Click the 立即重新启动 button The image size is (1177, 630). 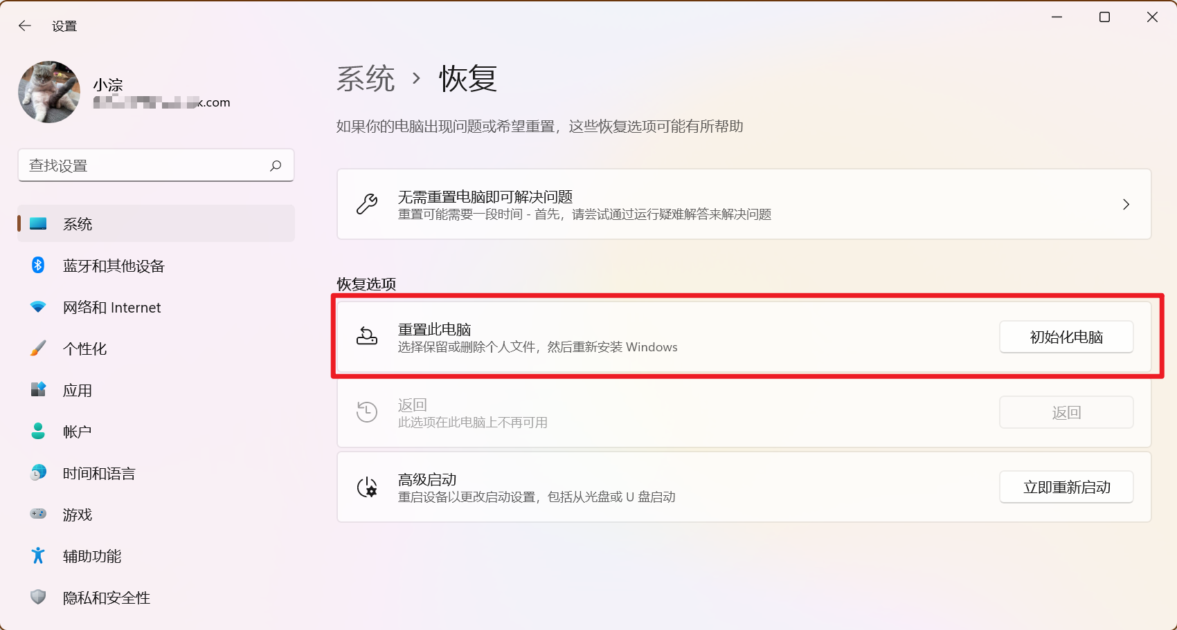click(1066, 488)
